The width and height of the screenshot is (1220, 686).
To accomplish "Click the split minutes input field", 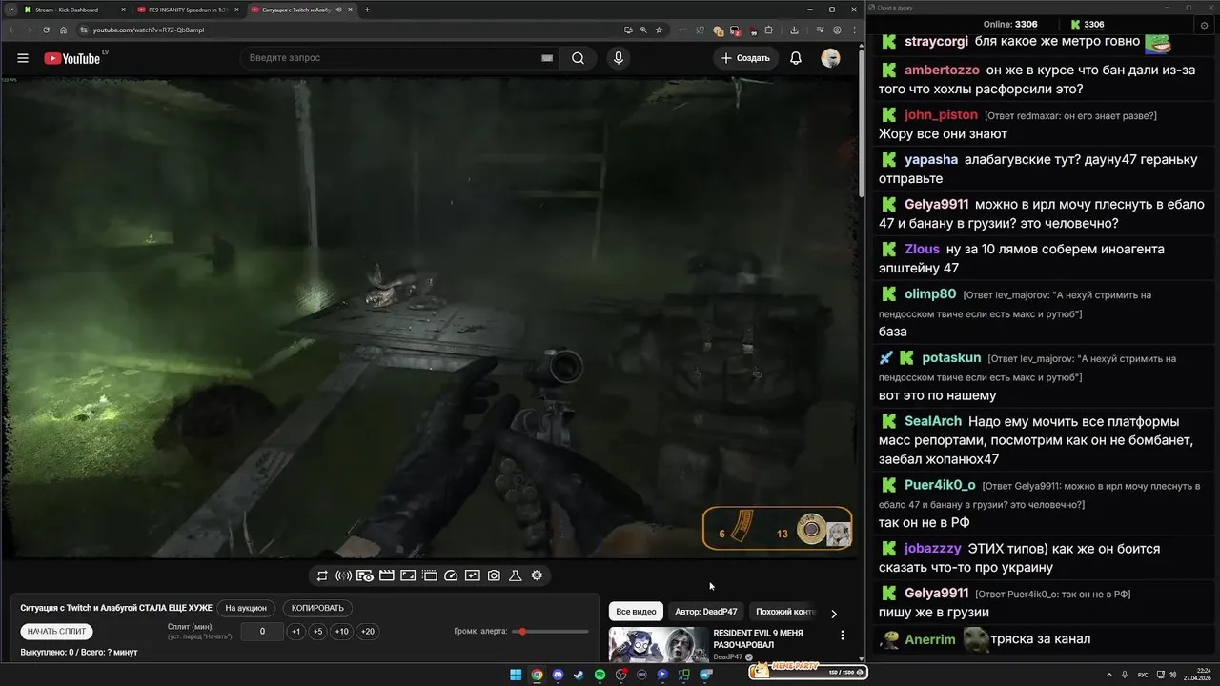I will 261,632.
